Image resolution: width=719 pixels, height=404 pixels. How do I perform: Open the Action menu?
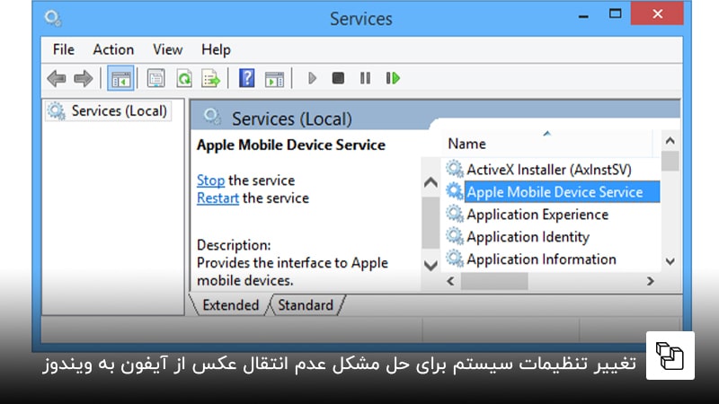click(x=113, y=49)
